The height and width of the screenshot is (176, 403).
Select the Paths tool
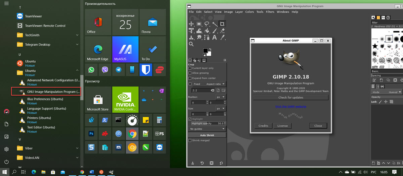point(207,37)
